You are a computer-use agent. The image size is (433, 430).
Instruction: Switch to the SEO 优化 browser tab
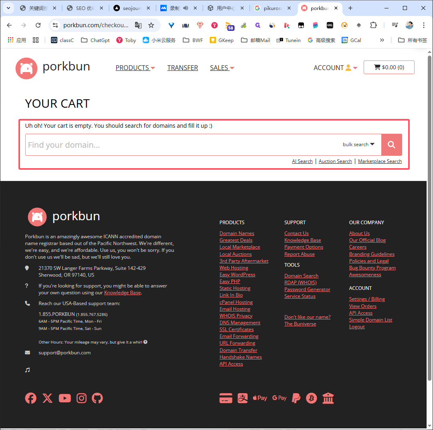point(85,8)
